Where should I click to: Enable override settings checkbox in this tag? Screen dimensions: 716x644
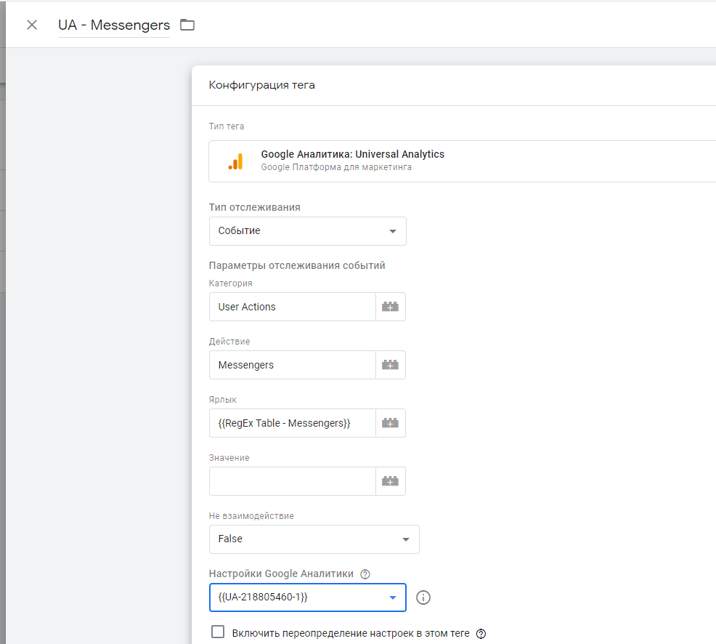coord(218,632)
